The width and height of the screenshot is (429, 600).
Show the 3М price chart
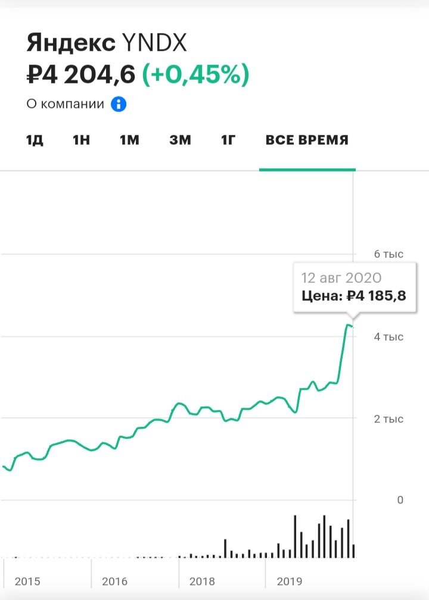click(180, 140)
